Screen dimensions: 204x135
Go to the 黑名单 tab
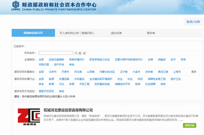(x=151, y=33)
